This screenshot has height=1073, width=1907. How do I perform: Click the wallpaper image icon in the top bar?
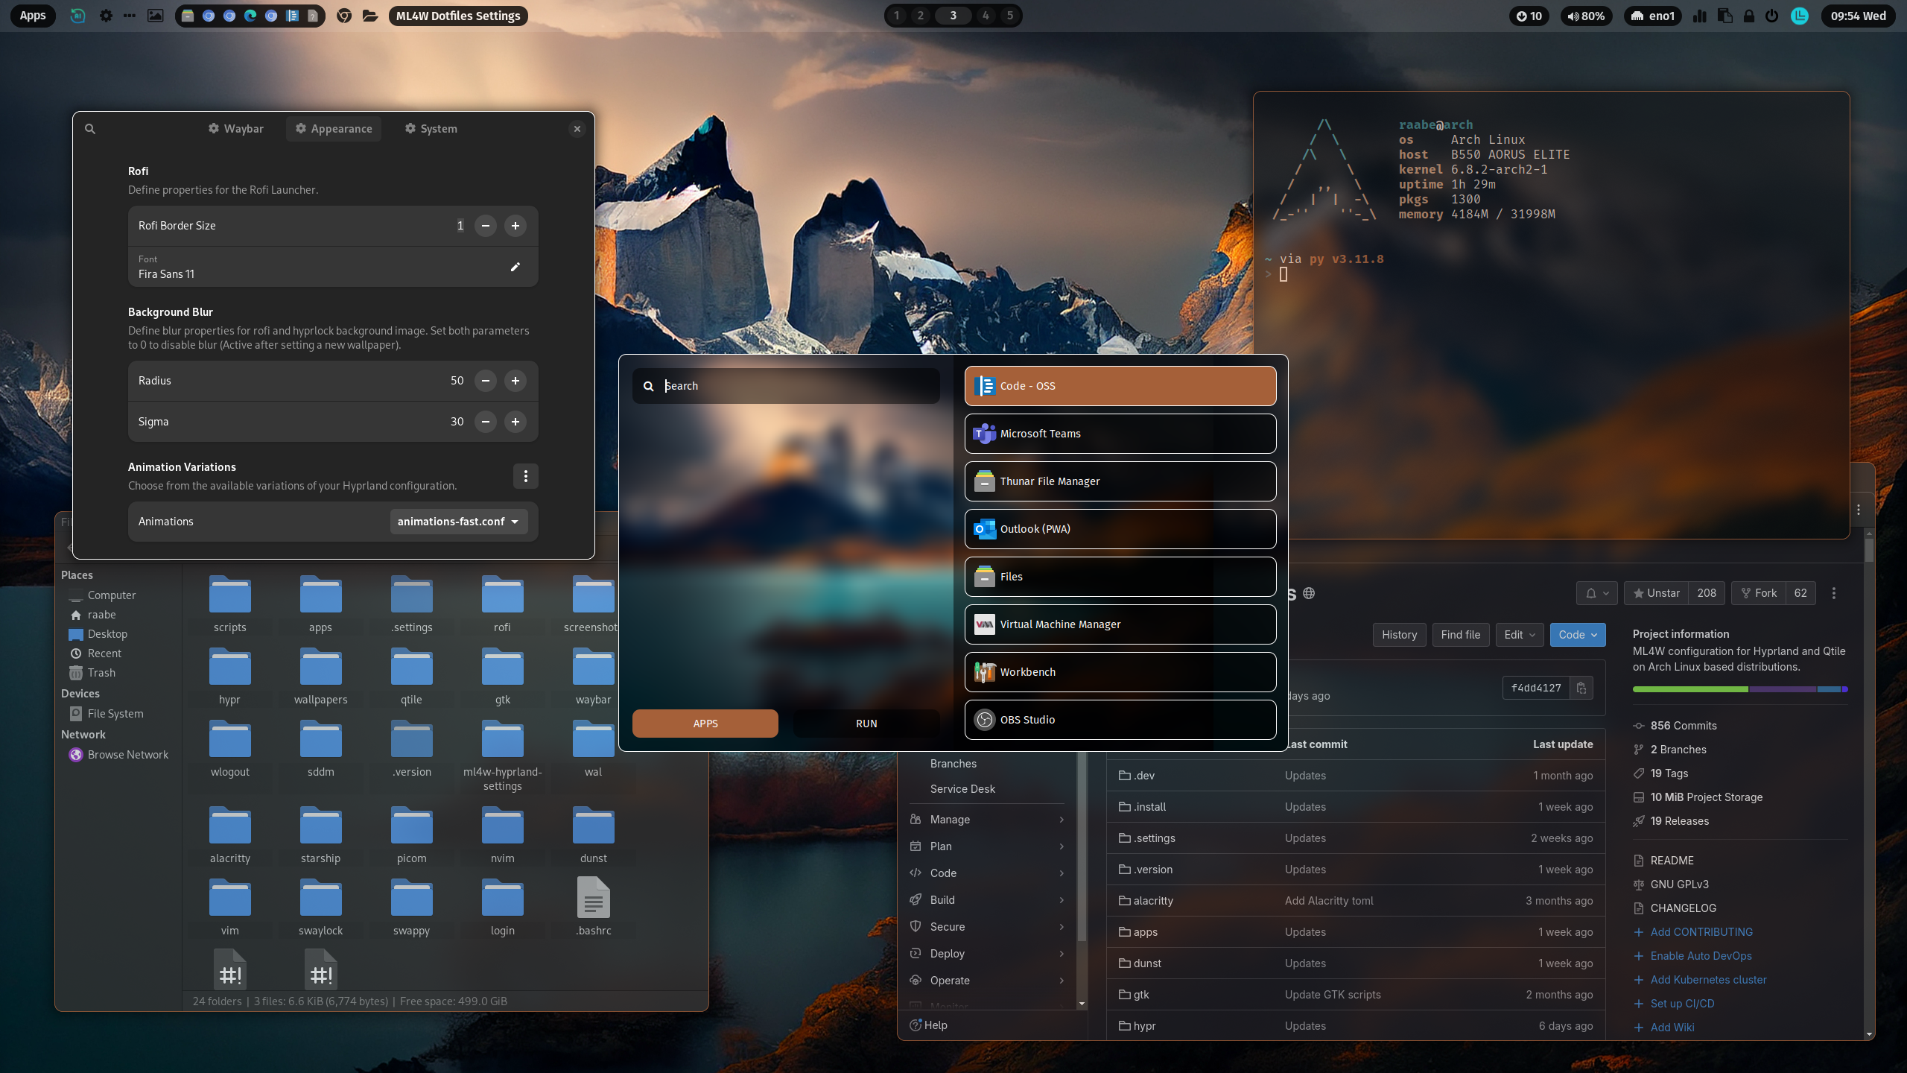tap(155, 15)
